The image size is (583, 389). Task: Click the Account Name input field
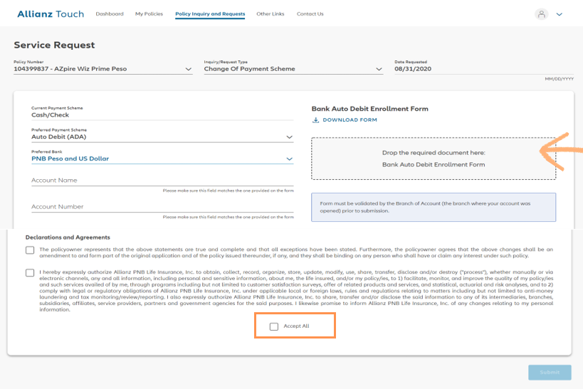tap(162, 181)
